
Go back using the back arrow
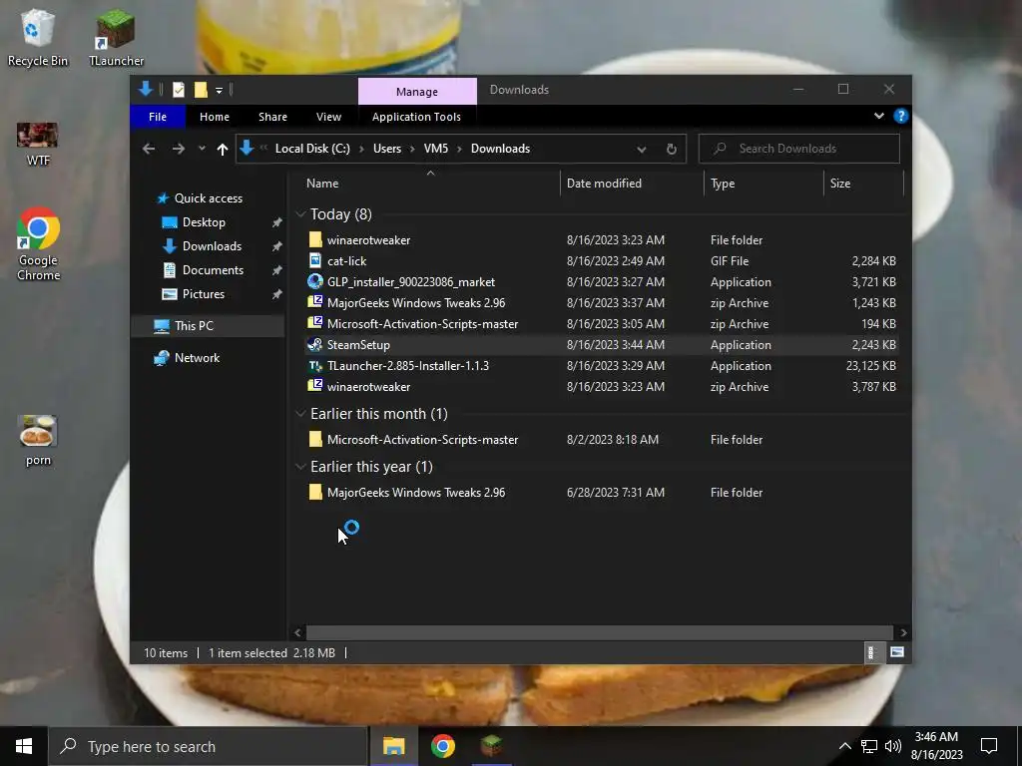tap(149, 149)
